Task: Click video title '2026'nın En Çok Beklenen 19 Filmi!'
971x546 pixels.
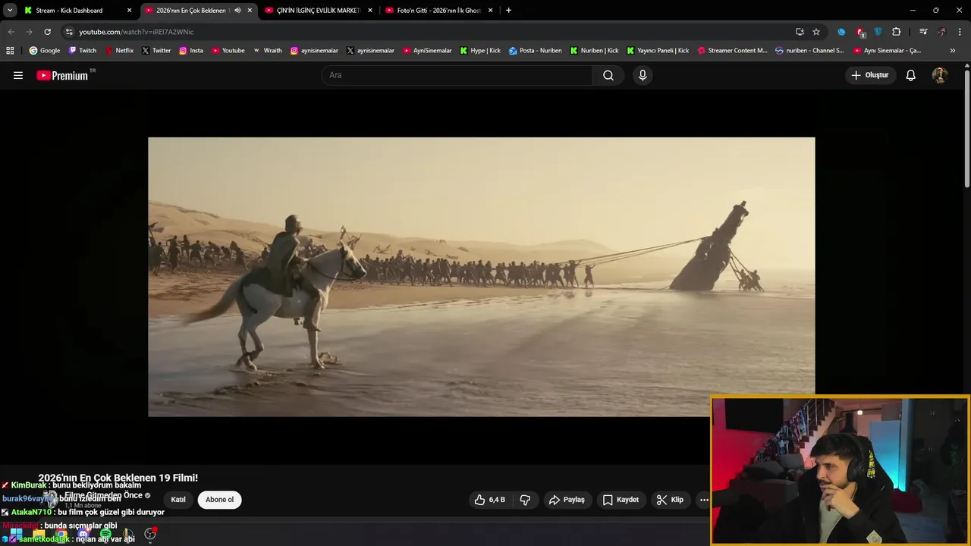Action: (118, 478)
